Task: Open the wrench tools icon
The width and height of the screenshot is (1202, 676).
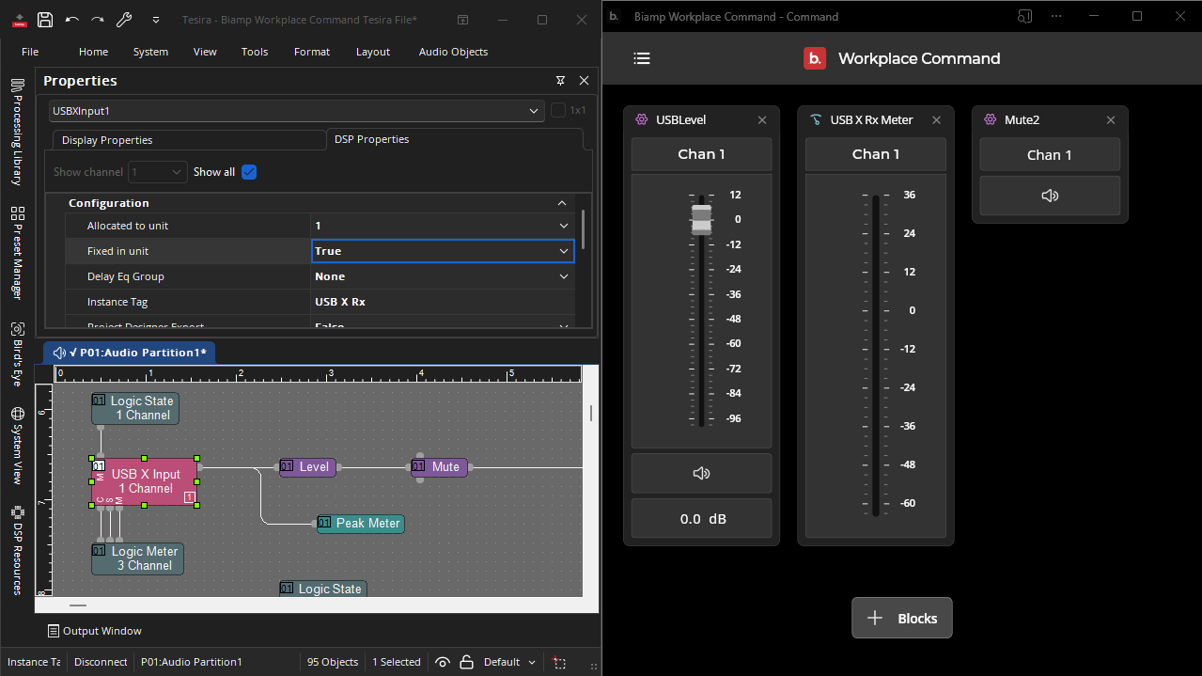Action: [124, 20]
